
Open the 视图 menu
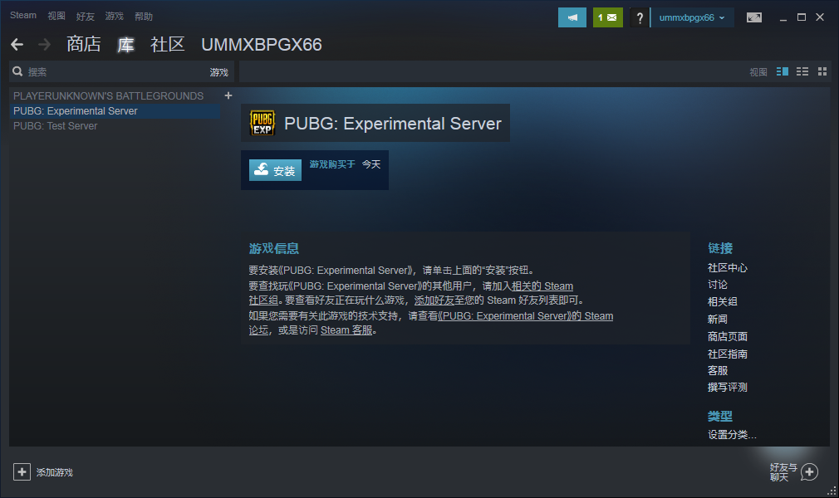[56, 16]
